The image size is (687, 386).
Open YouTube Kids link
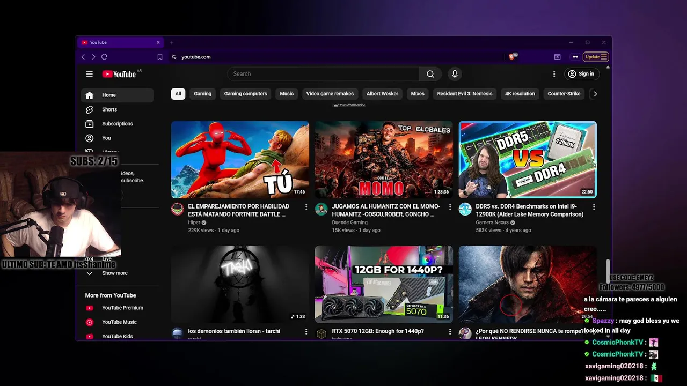pos(117,336)
